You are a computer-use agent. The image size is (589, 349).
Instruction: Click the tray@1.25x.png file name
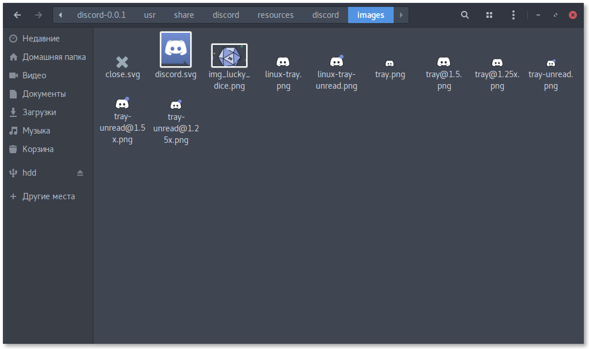pos(497,80)
